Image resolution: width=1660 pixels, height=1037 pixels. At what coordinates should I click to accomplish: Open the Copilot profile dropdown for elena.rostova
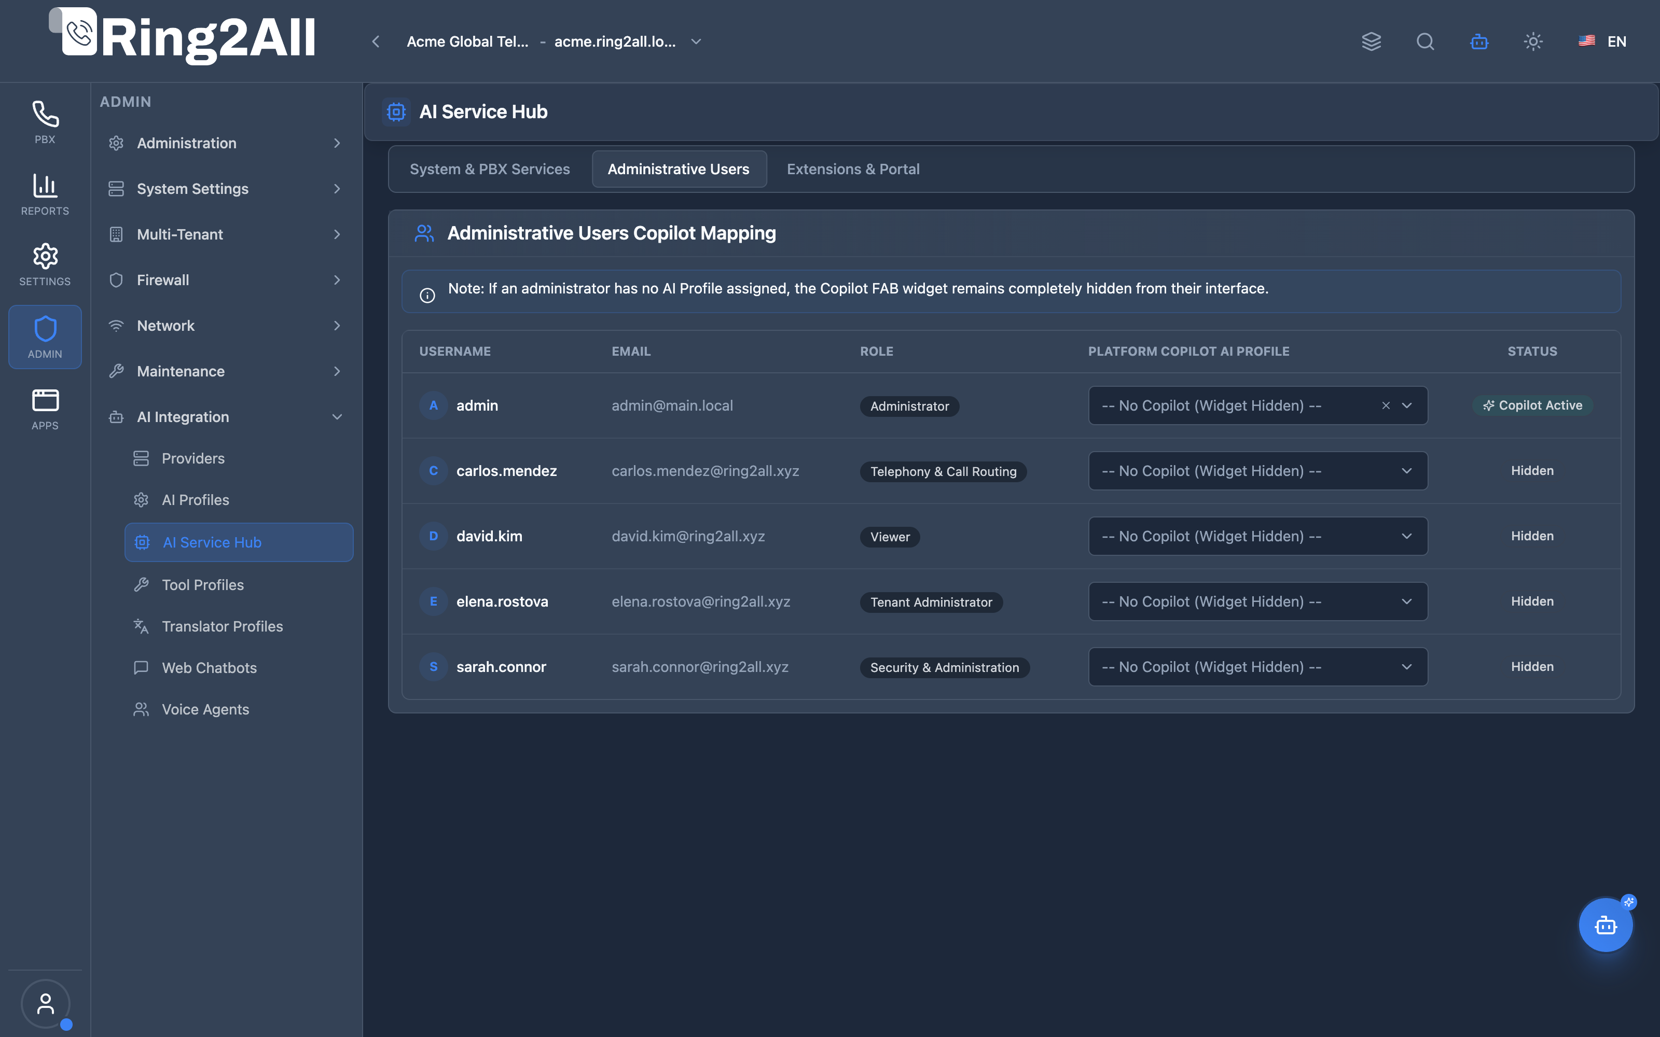(x=1257, y=601)
